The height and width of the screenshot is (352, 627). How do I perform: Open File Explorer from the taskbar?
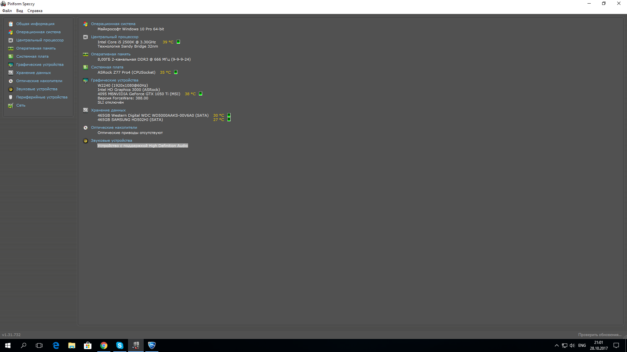coord(72,345)
